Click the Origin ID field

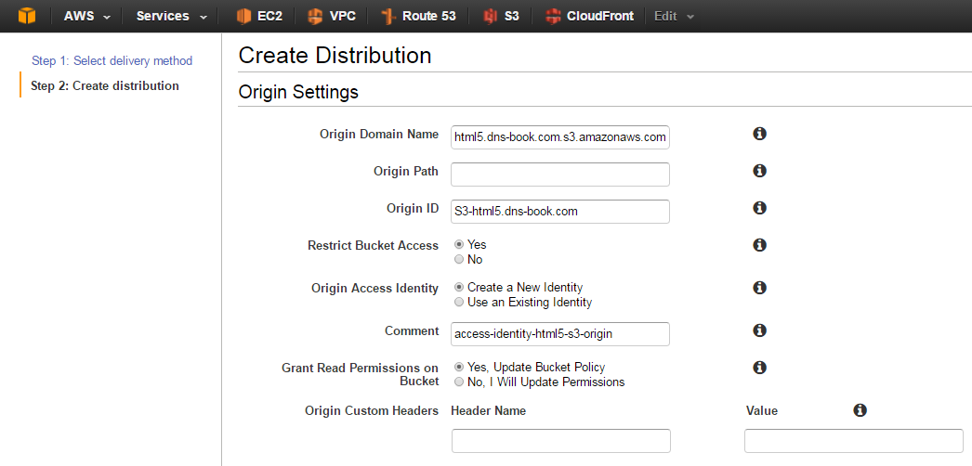[560, 211]
